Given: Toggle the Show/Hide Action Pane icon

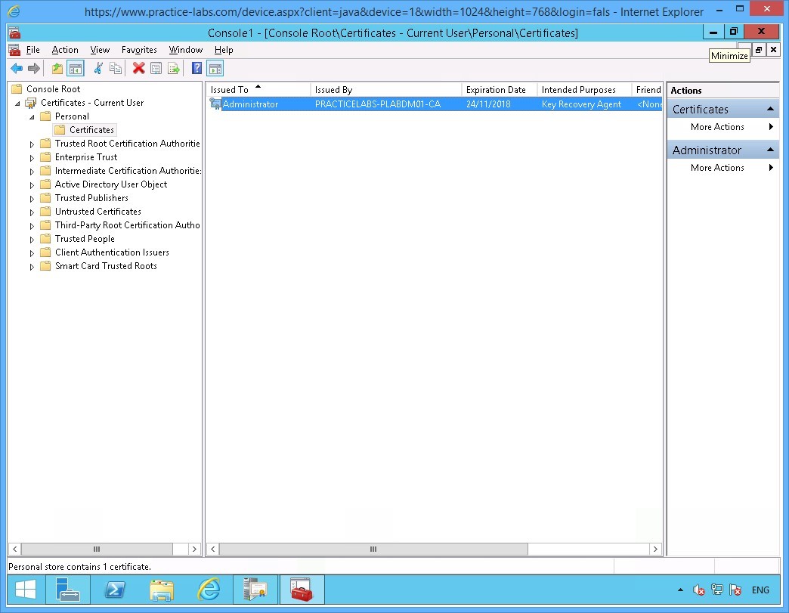Looking at the screenshot, I should click(x=215, y=68).
